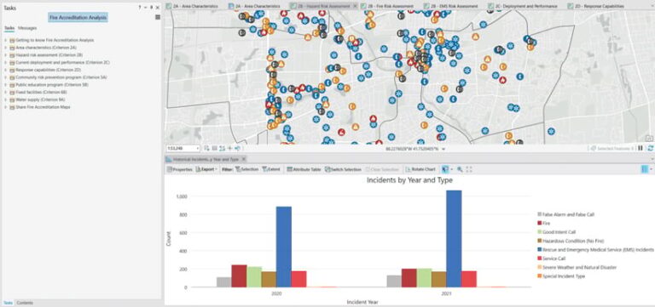Click Switch Selection in chart toolbar

[x=343, y=169]
